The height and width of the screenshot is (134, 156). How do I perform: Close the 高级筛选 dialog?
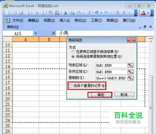pos(131,40)
